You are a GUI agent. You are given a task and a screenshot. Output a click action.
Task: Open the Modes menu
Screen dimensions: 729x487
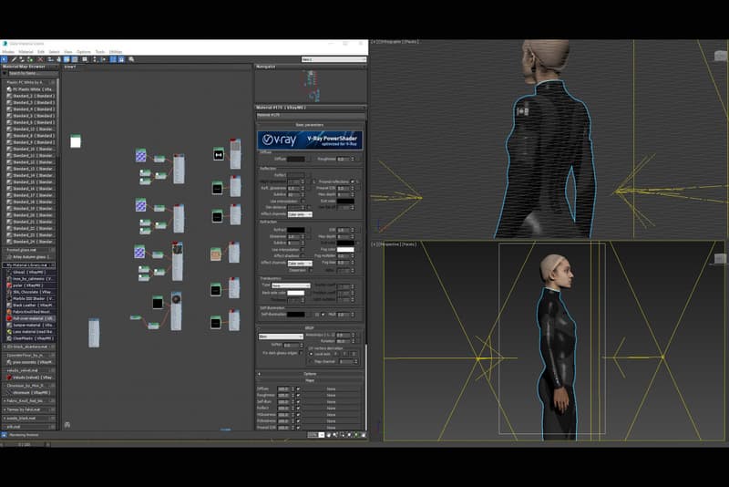(x=8, y=52)
